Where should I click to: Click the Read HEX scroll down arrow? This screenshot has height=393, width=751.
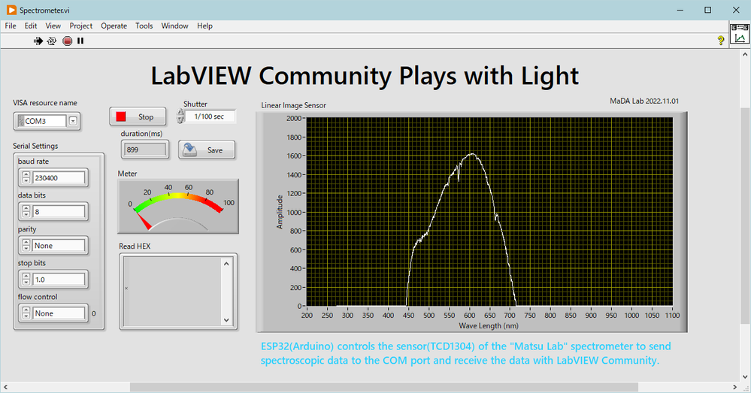(x=226, y=320)
